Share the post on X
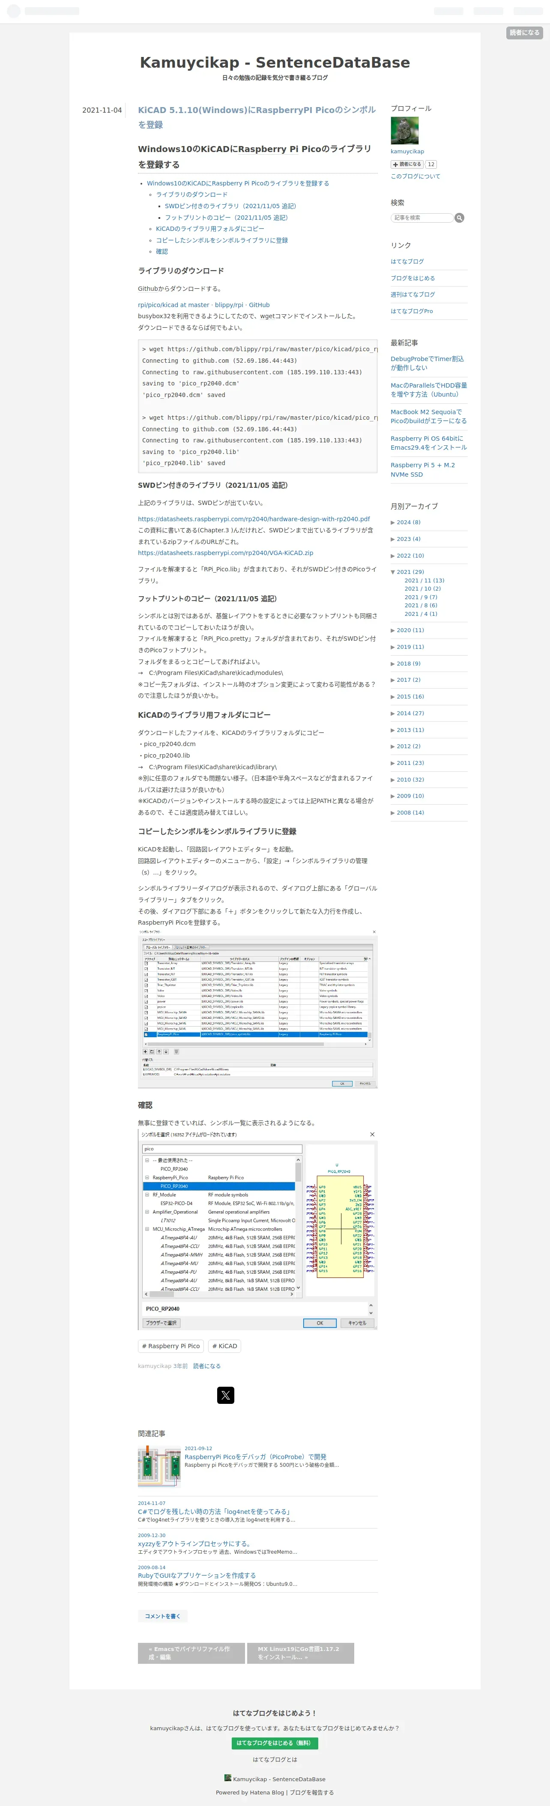 click(225, 1395)
